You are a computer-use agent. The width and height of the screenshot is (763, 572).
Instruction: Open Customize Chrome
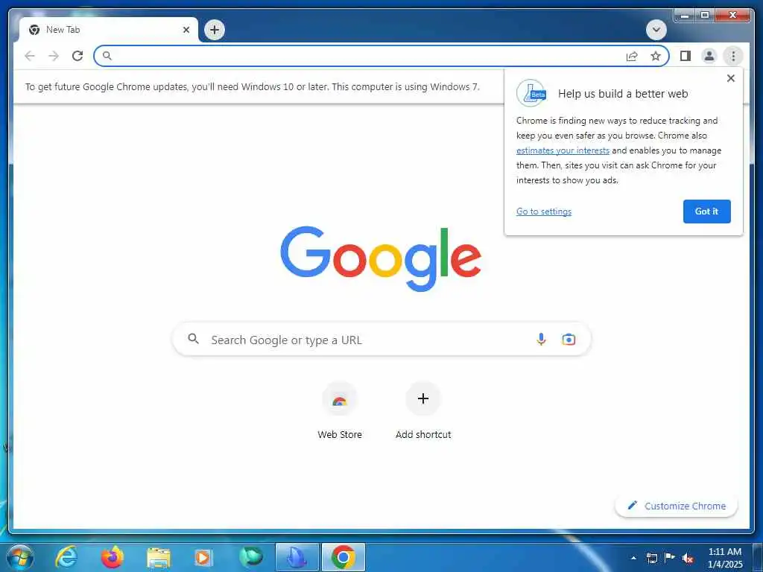[x=677, y=506]
